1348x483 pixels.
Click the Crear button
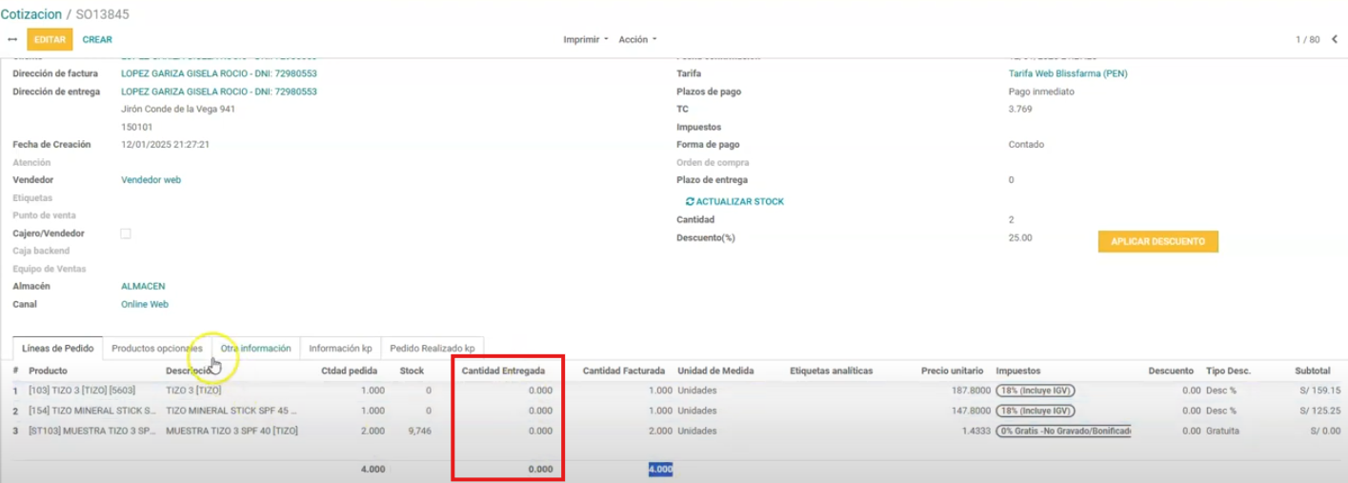coord(97,39)
